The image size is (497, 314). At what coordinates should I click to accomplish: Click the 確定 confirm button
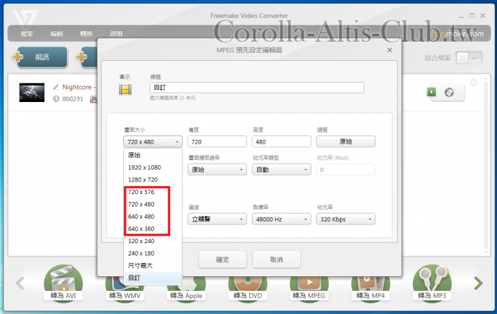click(223, 260)
